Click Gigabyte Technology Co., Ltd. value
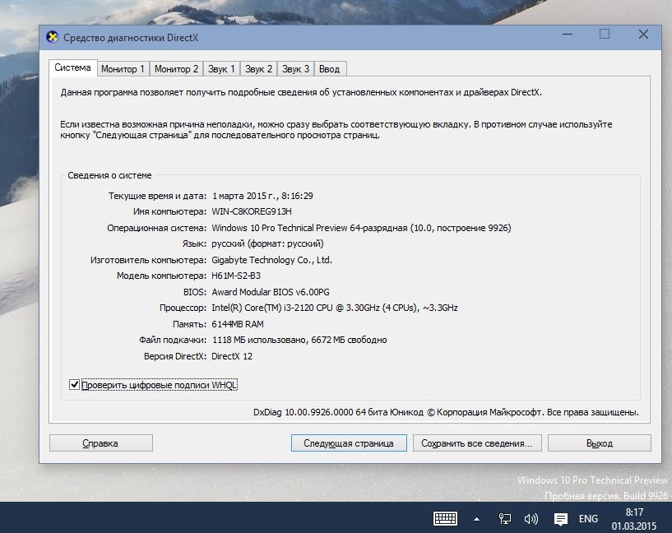 (x=271, y=260)
